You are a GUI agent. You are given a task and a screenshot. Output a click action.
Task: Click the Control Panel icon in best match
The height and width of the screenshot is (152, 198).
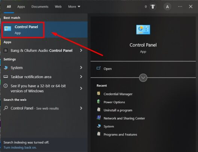point(8,29)
